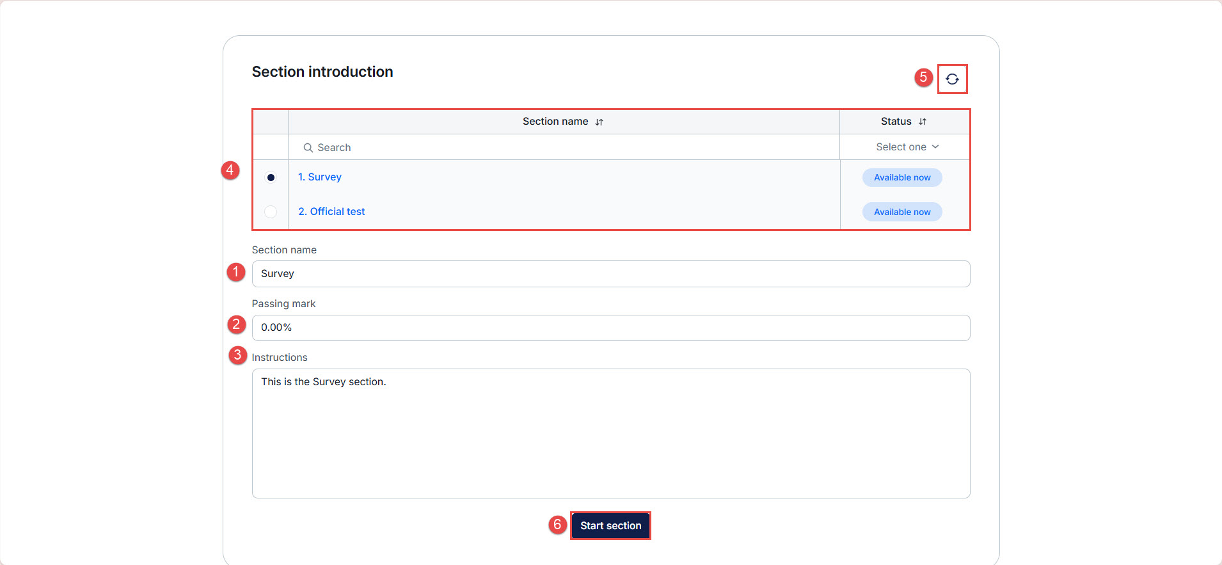Open the '2. Official test' section link
Viewport: 1222px width, 565px height.
(331, 212)
